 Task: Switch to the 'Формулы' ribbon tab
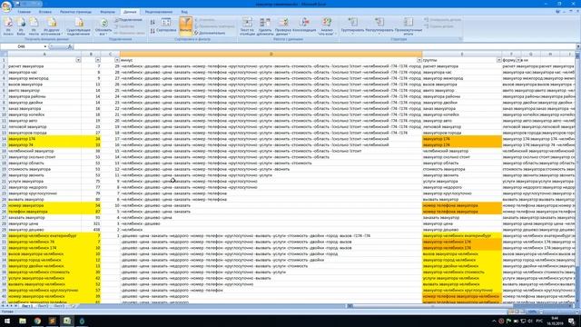pyautogui.click(x=107, y=12)
